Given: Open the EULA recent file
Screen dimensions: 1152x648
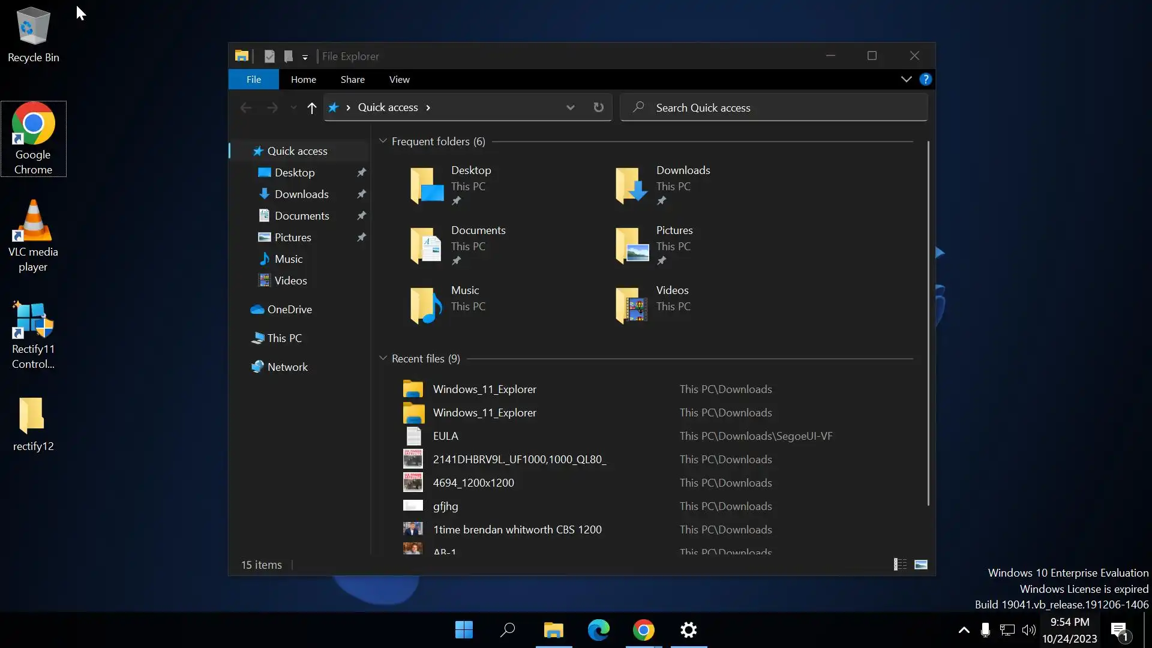Looking at the screenshot, I should click(x=445, y=436).
